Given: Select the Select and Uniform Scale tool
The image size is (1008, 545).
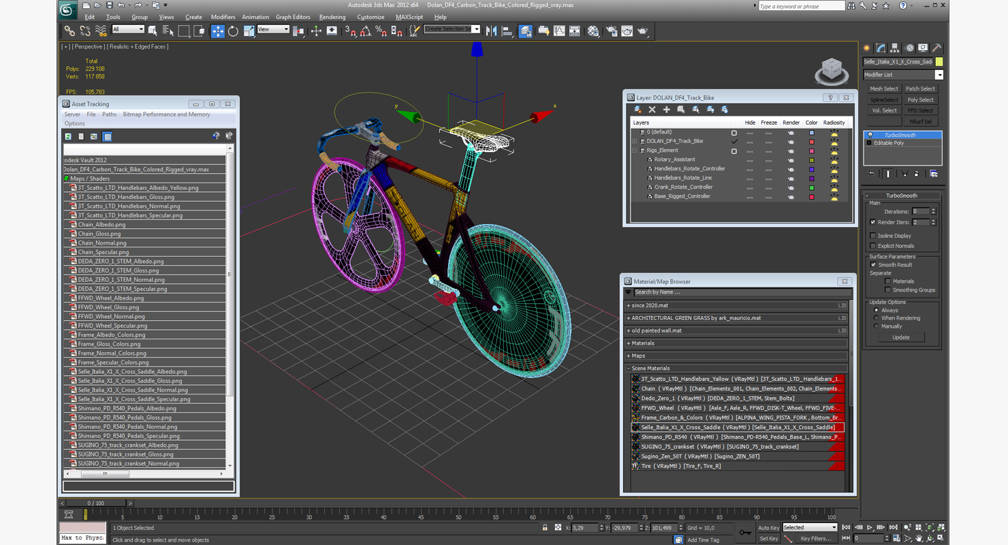Looking at the screenshot, I should click(249, 31).
